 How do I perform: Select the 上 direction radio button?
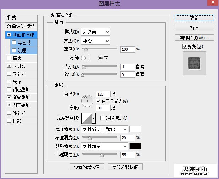click(83, 58)
